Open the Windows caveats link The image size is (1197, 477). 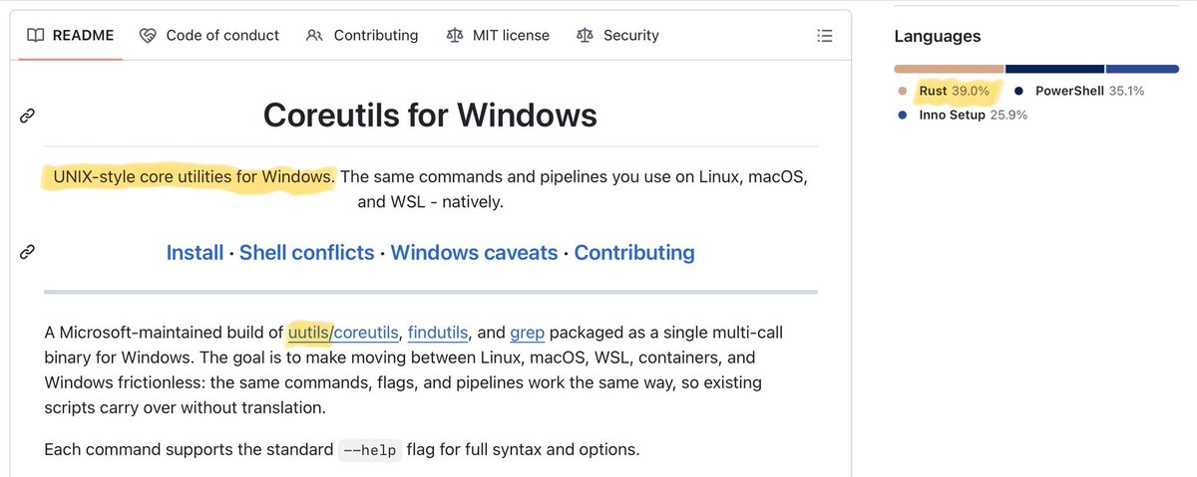click(x=474, y=253)
